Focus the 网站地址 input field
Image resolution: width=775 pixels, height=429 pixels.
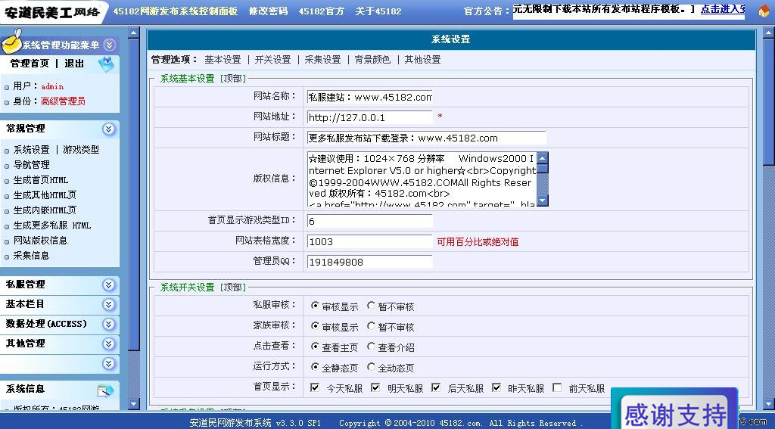[x=369, y=117]
